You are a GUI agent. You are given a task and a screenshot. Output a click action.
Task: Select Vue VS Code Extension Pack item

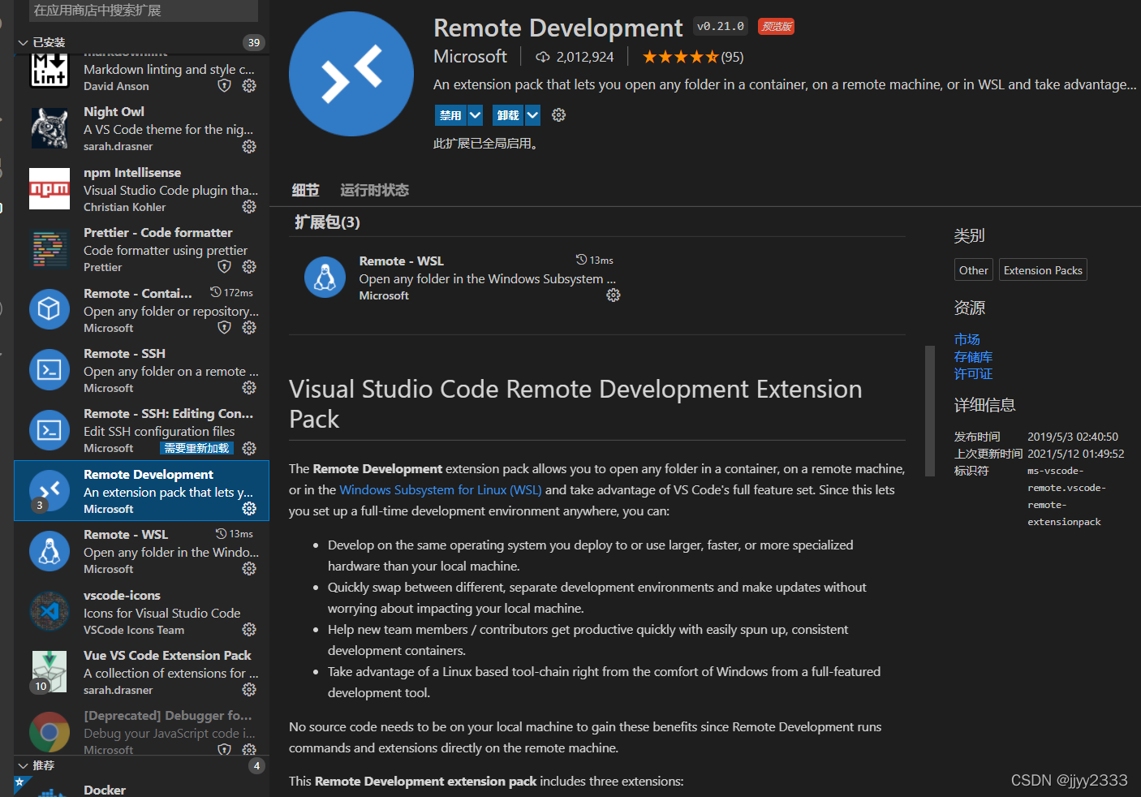point(141,672)
